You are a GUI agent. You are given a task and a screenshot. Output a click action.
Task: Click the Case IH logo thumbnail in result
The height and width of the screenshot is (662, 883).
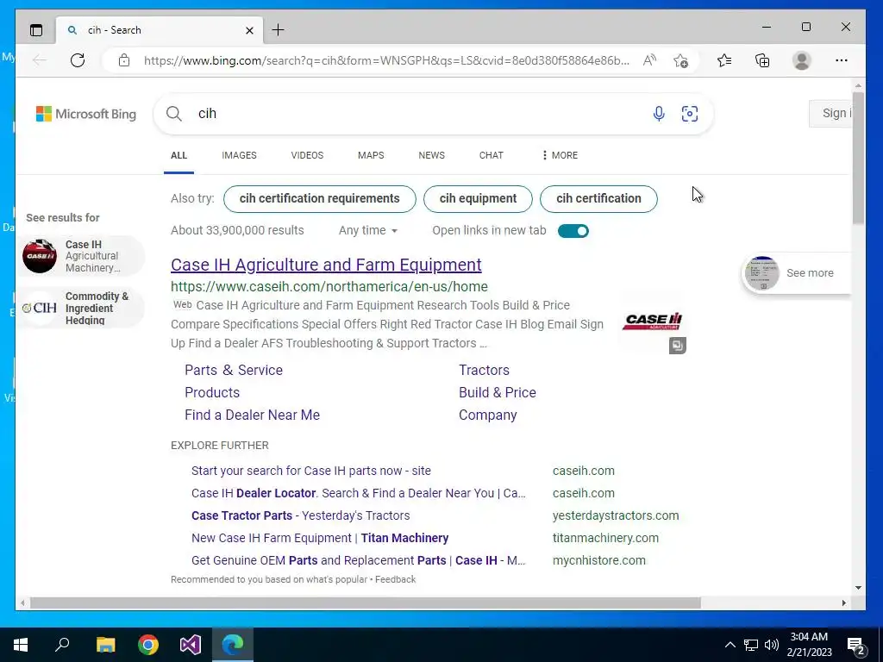pos(652,321)
